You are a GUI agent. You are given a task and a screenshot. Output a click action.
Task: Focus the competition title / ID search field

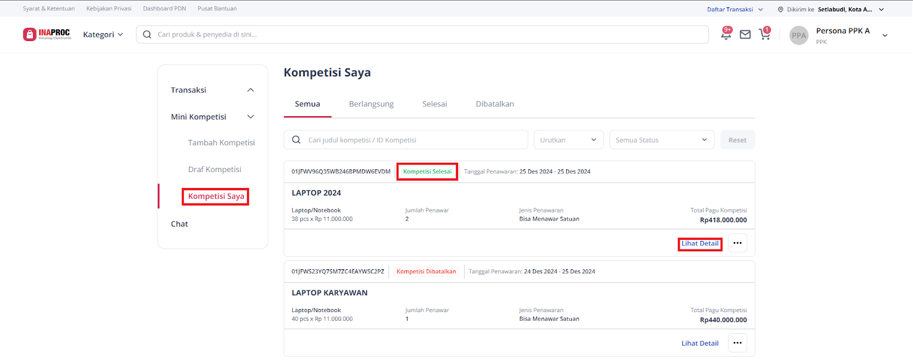point(406,140)
